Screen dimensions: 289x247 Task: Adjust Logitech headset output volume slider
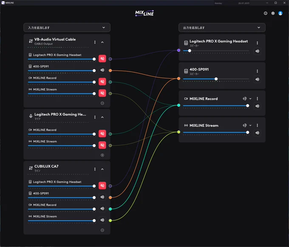(216, 51)
